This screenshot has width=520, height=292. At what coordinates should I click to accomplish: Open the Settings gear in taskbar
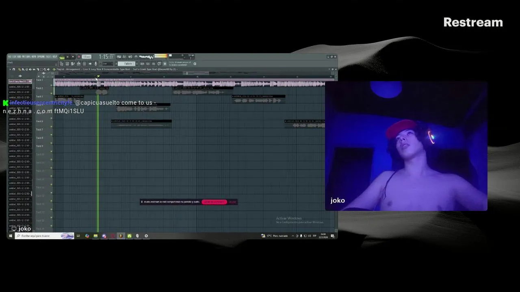[x=146, y=236]
